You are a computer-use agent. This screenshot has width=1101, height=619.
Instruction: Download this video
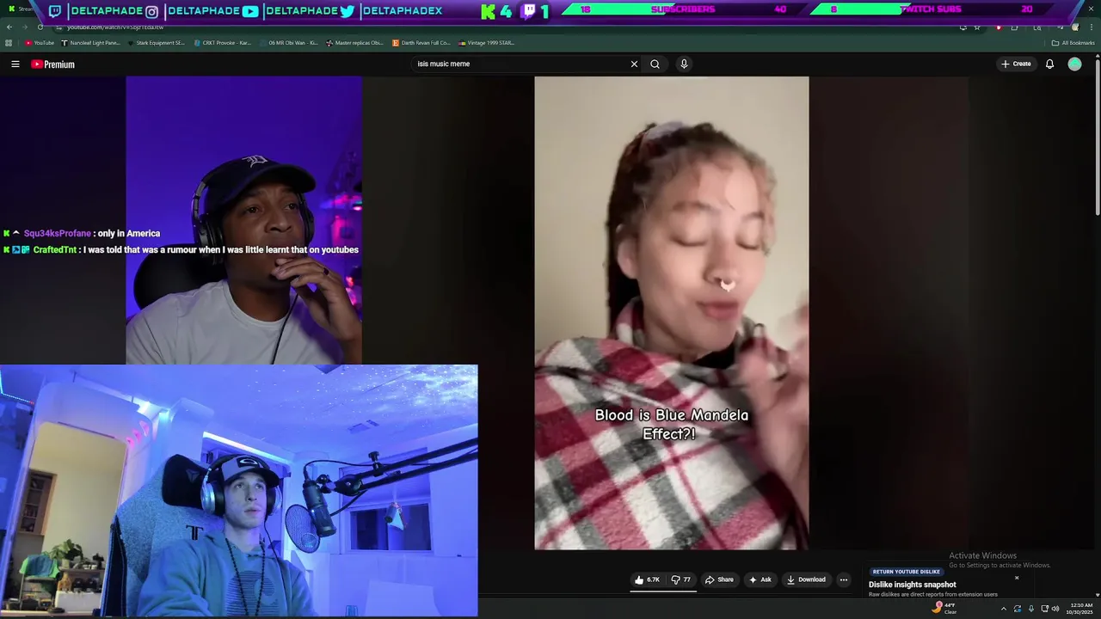point(806,579)
